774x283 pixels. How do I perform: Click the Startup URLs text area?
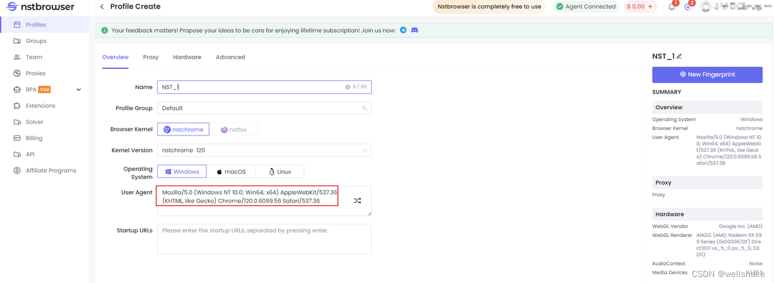coord(264,238)
